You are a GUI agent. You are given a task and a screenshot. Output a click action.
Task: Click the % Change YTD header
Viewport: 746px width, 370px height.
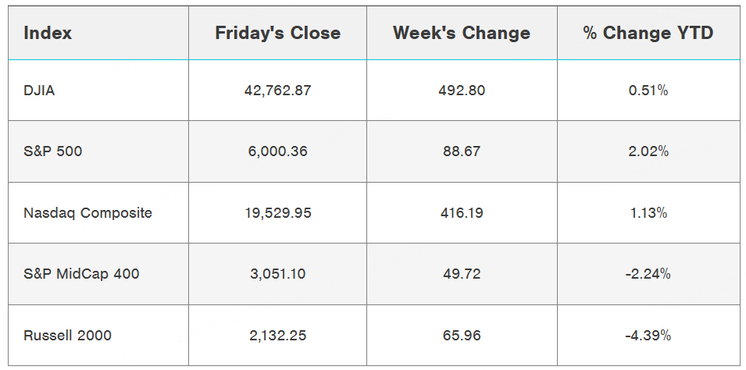[x=648, y=33]
